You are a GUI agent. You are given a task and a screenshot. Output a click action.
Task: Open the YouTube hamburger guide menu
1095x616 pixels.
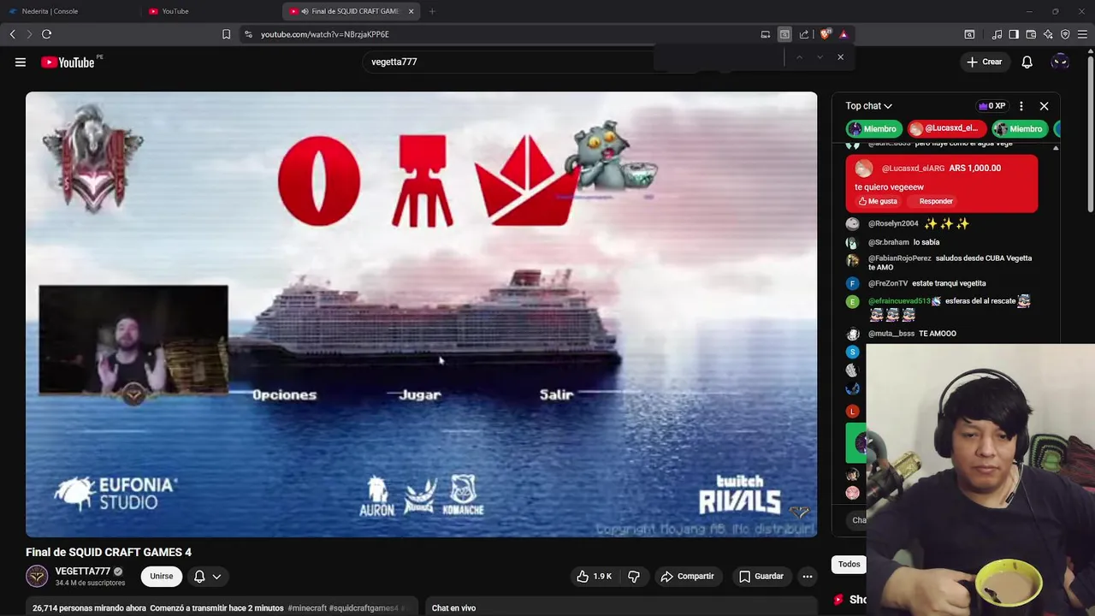[21, 62]
